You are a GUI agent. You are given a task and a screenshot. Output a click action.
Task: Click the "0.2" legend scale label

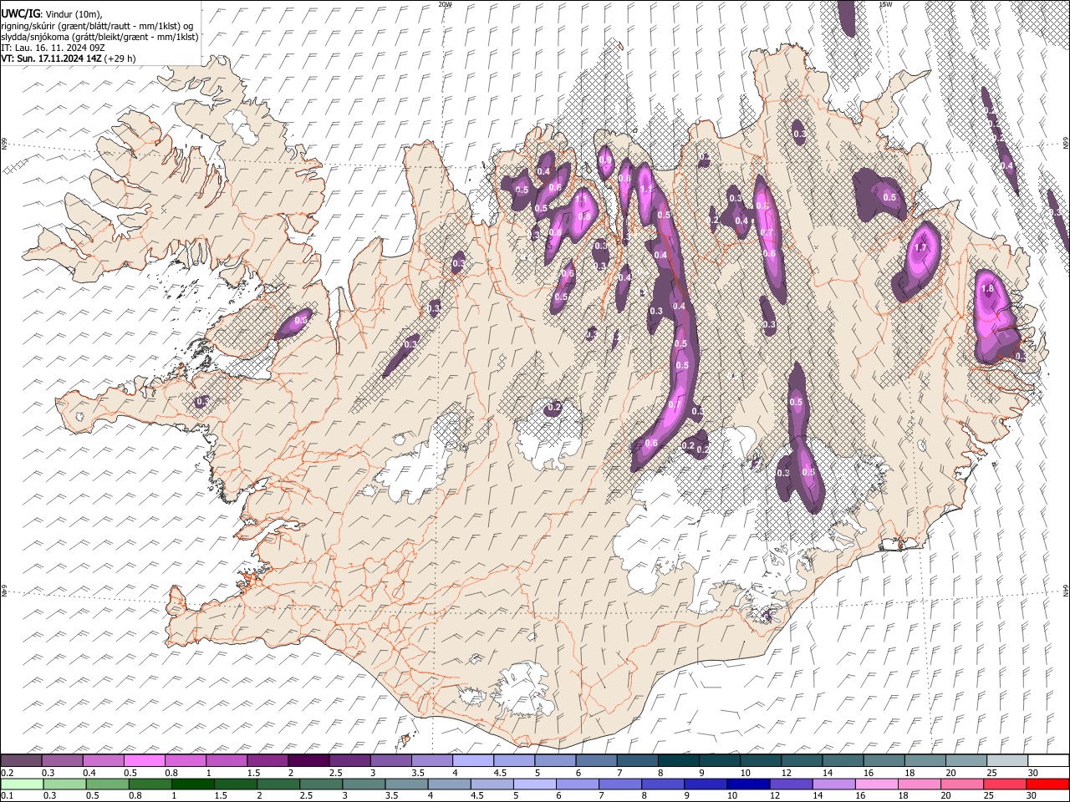[7, 773]
